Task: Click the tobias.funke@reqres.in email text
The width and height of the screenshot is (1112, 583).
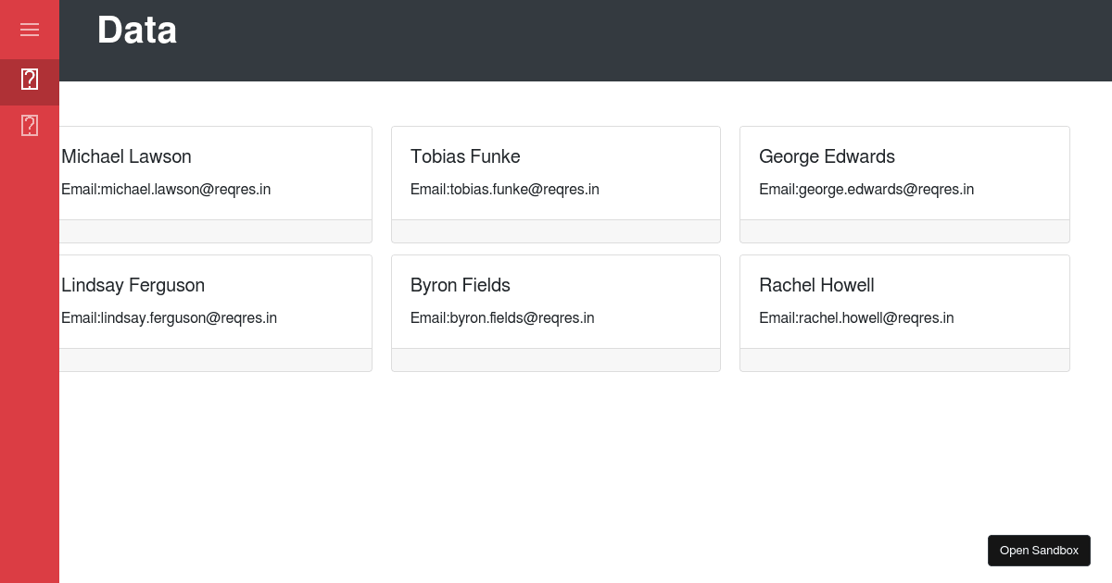Action: (524, 190)
